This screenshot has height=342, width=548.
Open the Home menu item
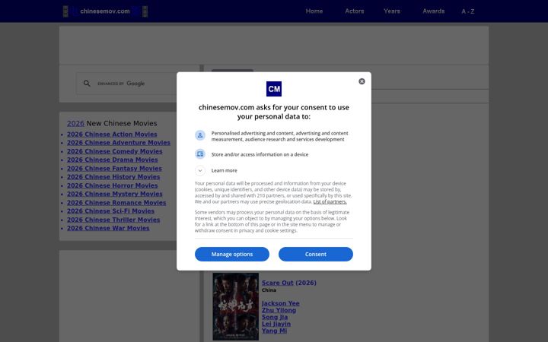pos(314,11)
